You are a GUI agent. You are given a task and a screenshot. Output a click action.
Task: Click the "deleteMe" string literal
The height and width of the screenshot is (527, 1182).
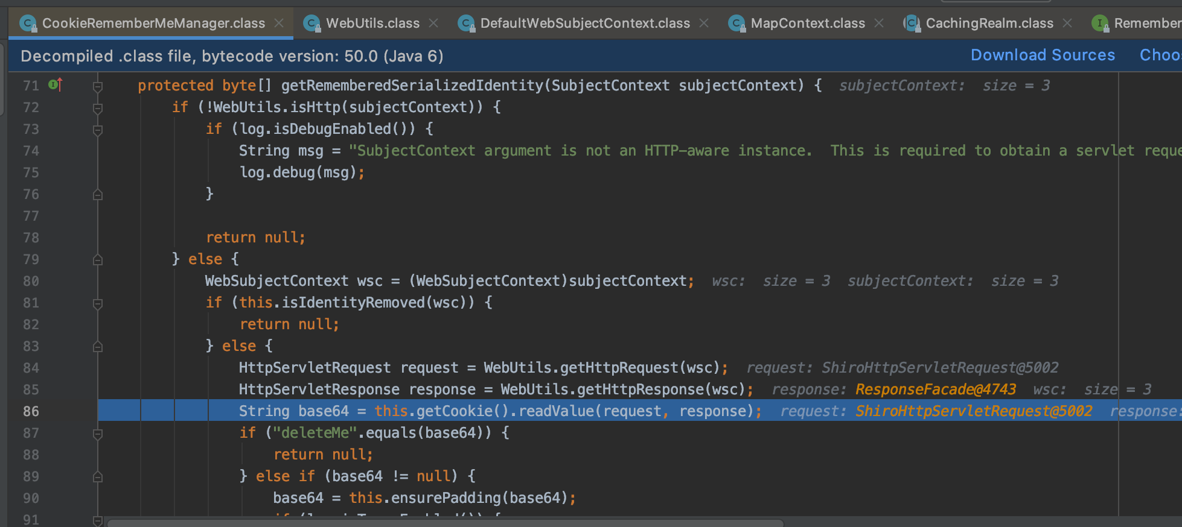point(315,433)
